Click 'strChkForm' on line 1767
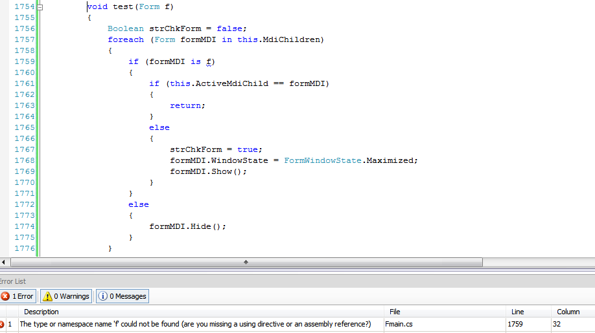The image size is (595, 333). (x=196, y=149)
